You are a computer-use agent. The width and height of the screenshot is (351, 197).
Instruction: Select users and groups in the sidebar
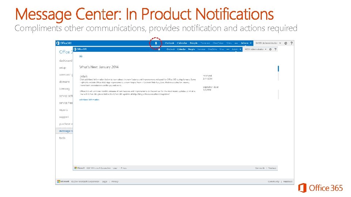coord(65,74)
